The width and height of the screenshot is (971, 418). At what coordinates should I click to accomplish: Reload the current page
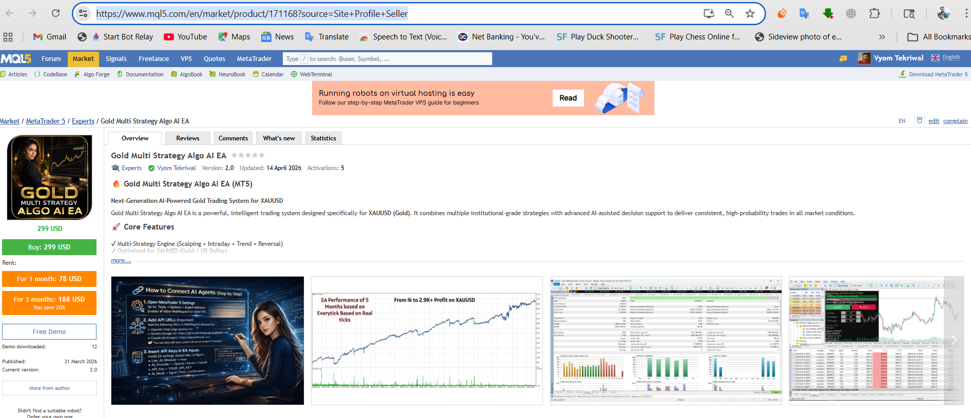[55, 13]
